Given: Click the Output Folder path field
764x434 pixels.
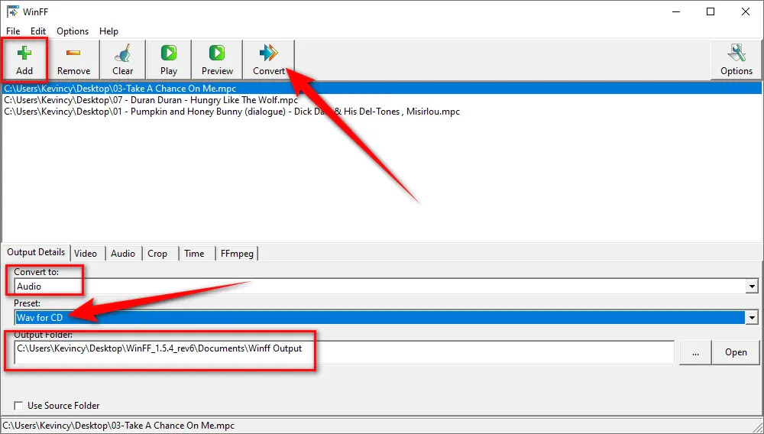Looking at the screenshot, I should click(x=344, y=352).
